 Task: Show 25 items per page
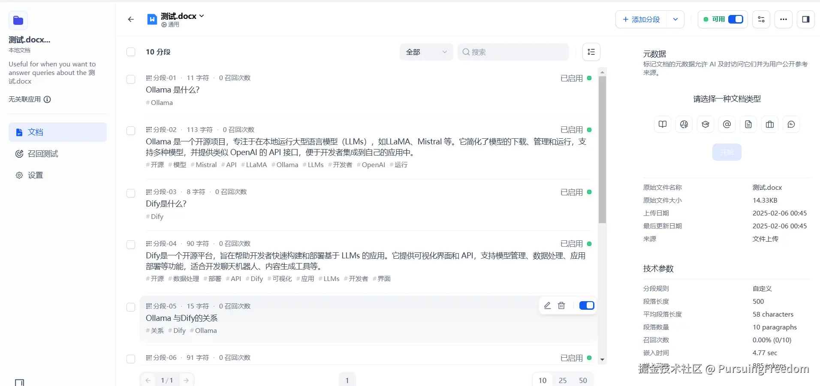(x=563, y=380)
